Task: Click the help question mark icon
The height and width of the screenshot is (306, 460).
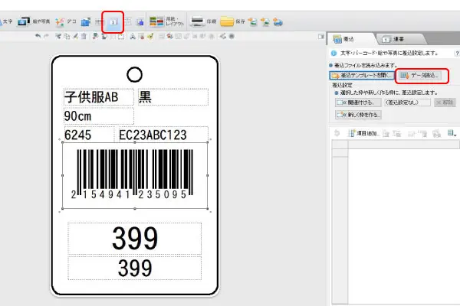Action: pyautogui.click(x=457, y=54)
